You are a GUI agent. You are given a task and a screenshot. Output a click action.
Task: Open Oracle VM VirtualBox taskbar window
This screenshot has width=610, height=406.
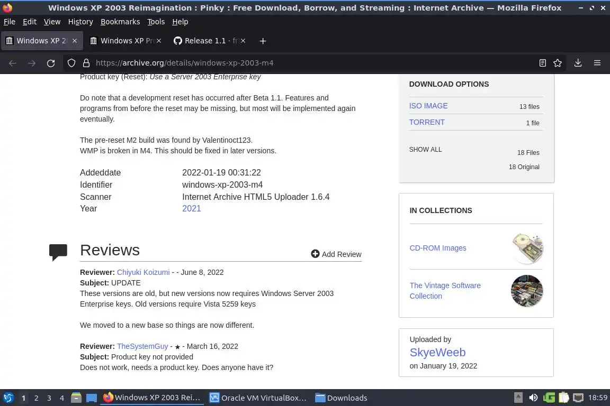coord(259,398)
